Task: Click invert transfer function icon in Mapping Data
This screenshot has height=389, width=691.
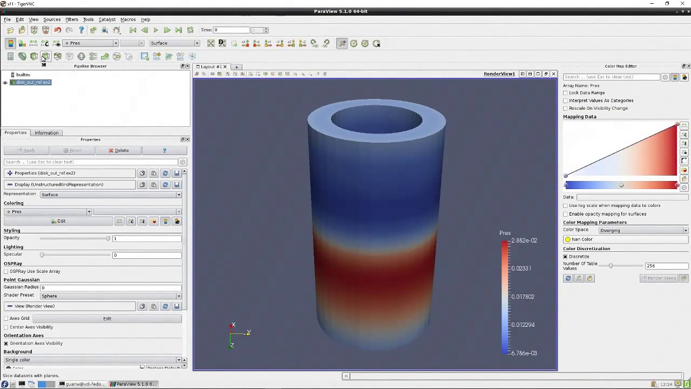Action: (685, 161)
